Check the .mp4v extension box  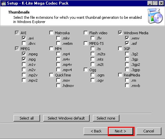pyautogui.click(x=58, y=64)
